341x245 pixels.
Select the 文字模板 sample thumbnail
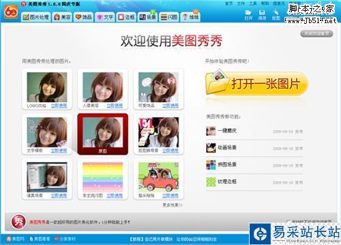coord(47,132)
